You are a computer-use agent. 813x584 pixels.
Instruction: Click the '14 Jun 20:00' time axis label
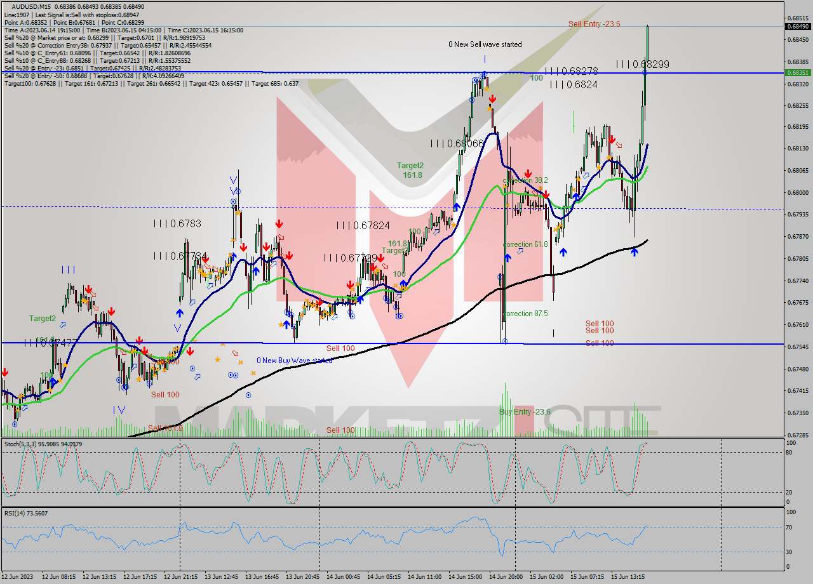point(505,577)
